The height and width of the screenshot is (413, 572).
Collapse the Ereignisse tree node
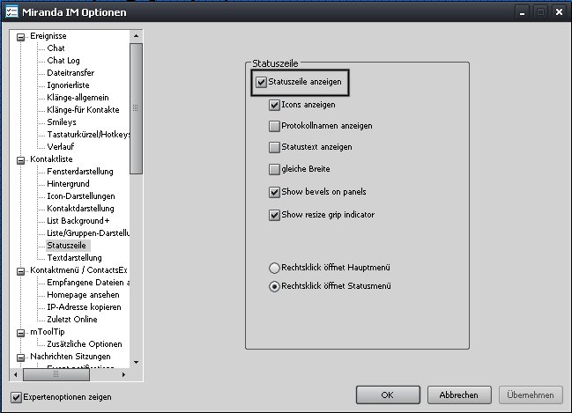tap(21, 37)
